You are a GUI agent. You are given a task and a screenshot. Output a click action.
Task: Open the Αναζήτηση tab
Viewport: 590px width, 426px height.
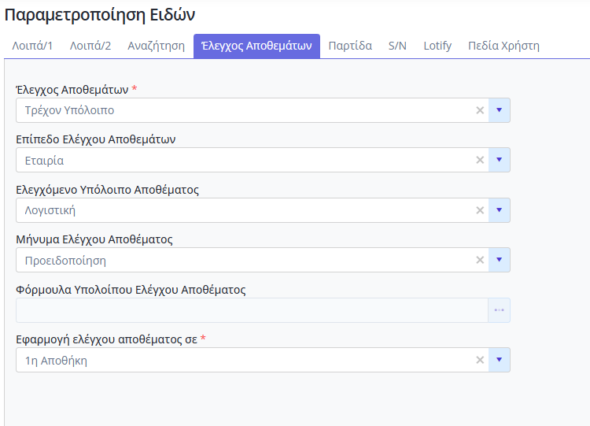coord(157,46)
